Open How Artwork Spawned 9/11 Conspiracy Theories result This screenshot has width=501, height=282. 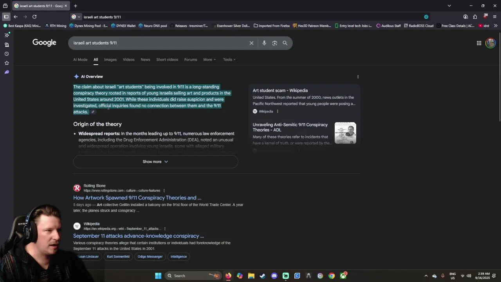(x=137, y=198)
